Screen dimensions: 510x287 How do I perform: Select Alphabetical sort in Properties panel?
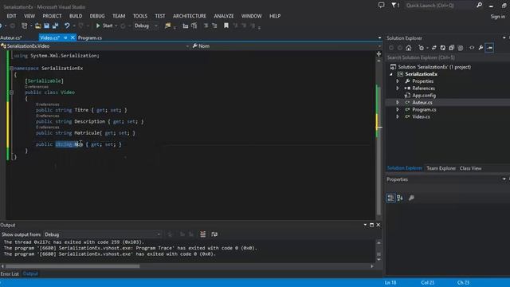400,198
